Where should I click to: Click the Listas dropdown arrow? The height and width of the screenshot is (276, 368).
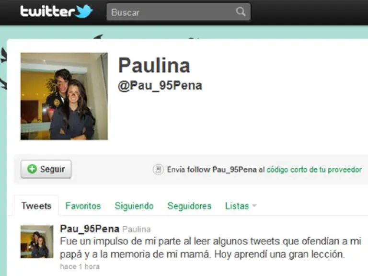click(x=254, y=206)
